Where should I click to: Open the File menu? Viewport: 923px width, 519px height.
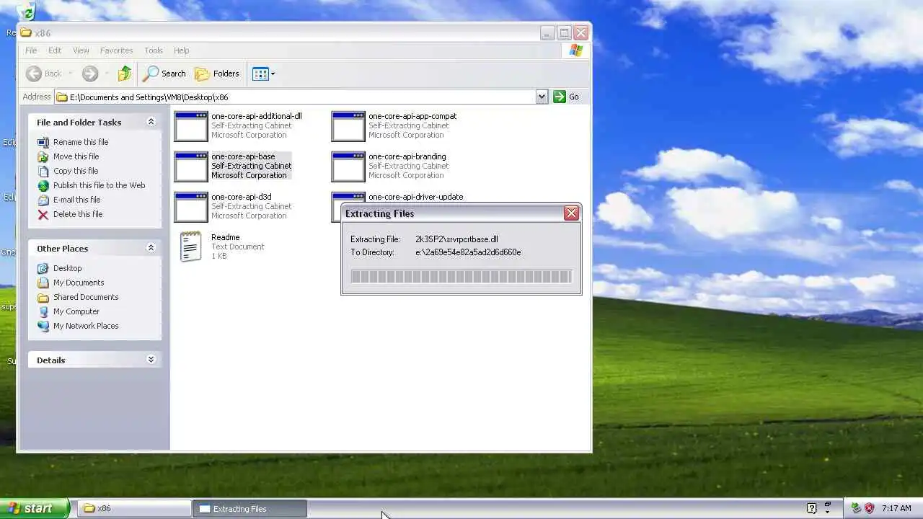tap(31, 50)
